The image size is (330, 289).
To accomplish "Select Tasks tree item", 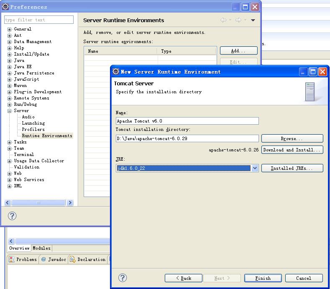I will [20, 142].
